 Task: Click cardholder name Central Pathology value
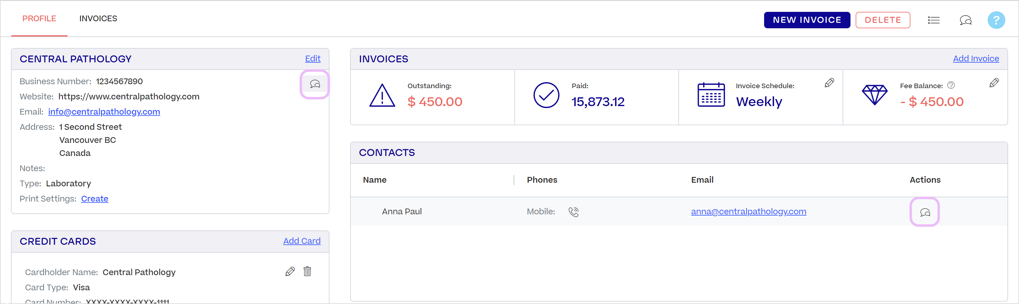pyautogui.click(x=139, y=272)
